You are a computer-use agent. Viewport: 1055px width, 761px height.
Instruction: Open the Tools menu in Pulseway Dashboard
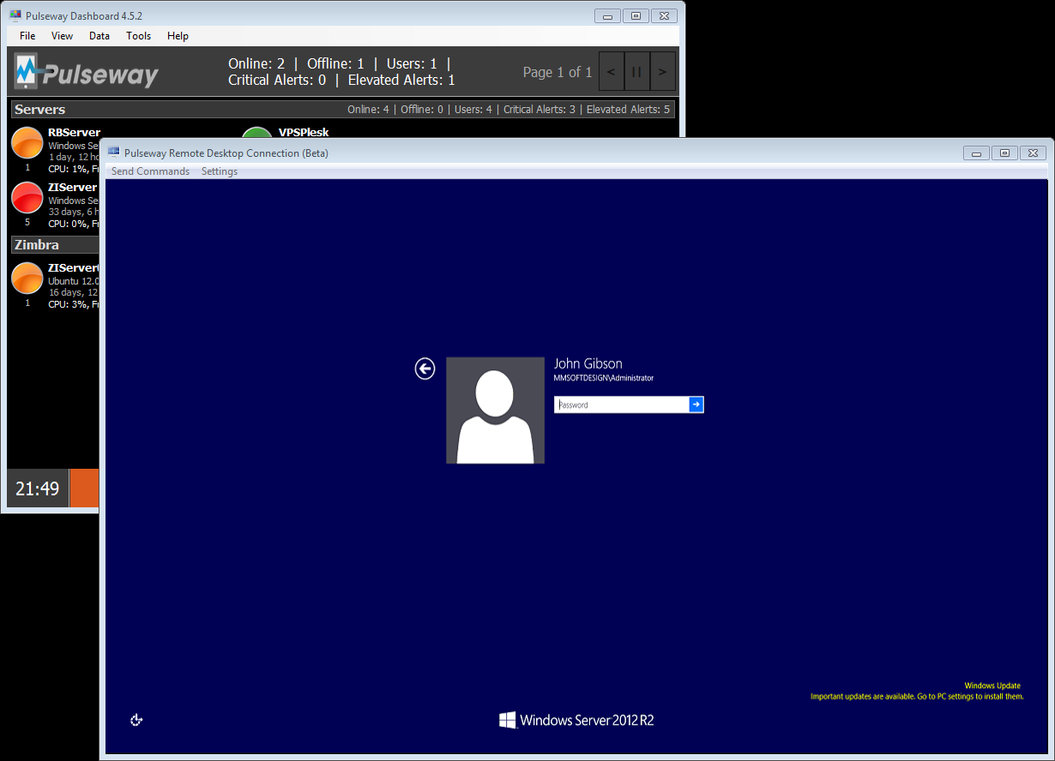(138, 36)
